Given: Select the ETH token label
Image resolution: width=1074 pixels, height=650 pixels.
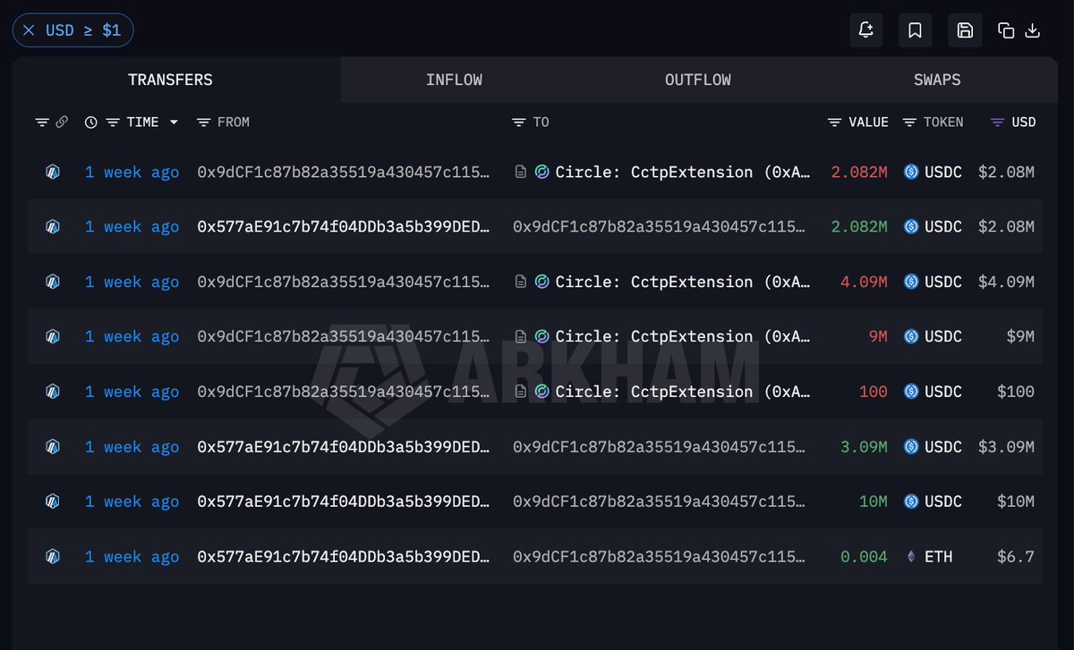Looking at the screenshot, I should pos(939,556).
